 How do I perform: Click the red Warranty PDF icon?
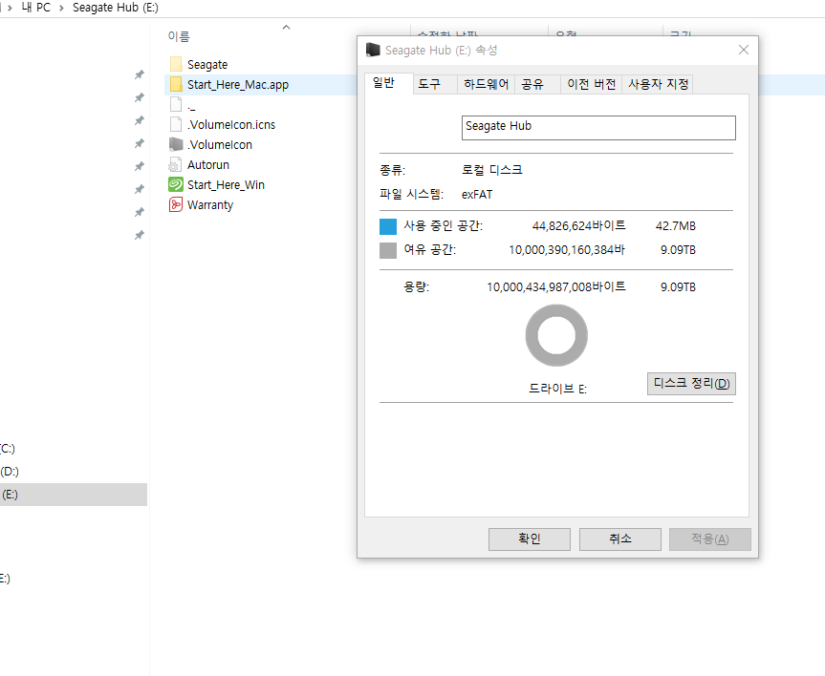[175, 204]
